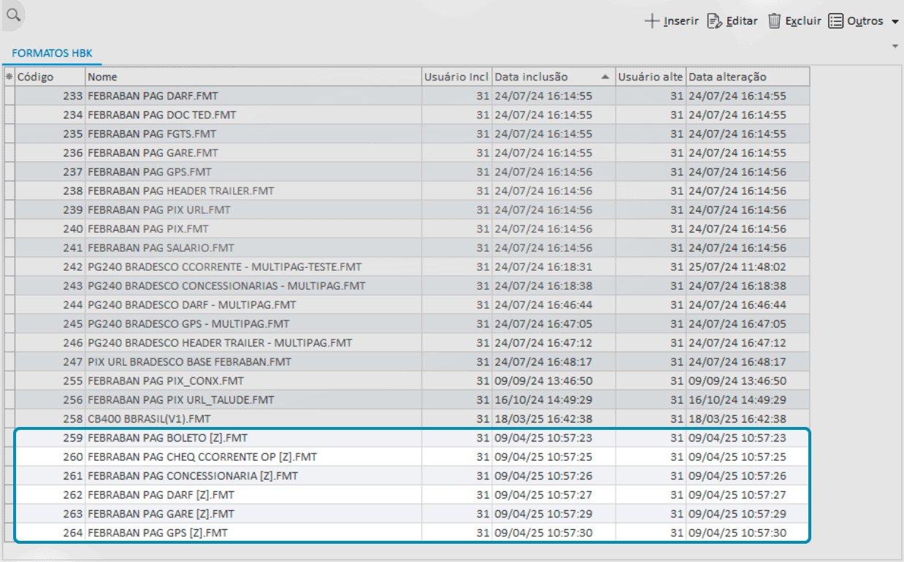Click the Excluir trash can icon
The height and width of the screenshot is (562, 904).
[x=775, y=21]
